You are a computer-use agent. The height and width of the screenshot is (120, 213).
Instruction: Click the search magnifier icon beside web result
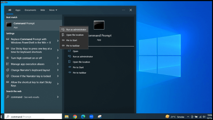pos(8,97)
